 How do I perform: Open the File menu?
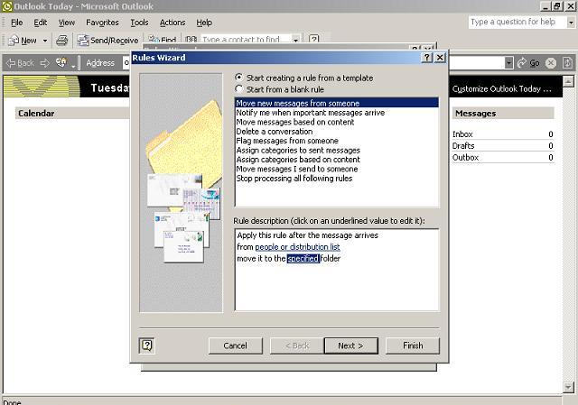16,23
